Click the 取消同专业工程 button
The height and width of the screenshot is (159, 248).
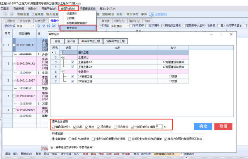[91, 41]
